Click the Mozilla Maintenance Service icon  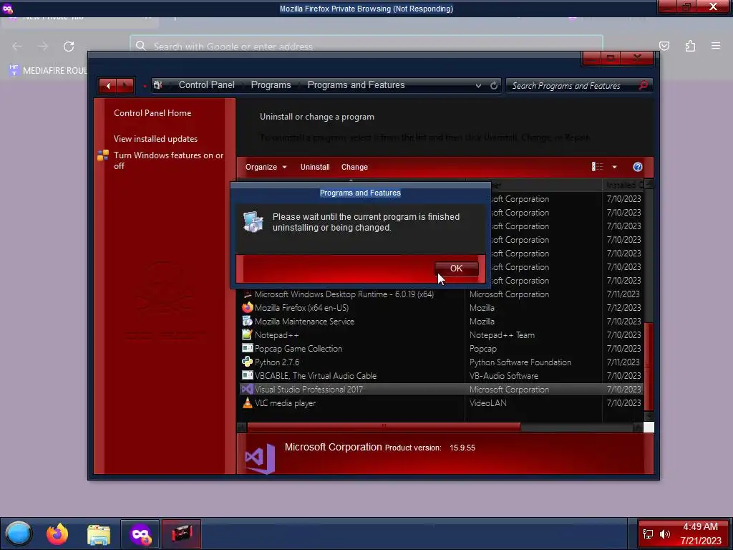tap(247, 322)
